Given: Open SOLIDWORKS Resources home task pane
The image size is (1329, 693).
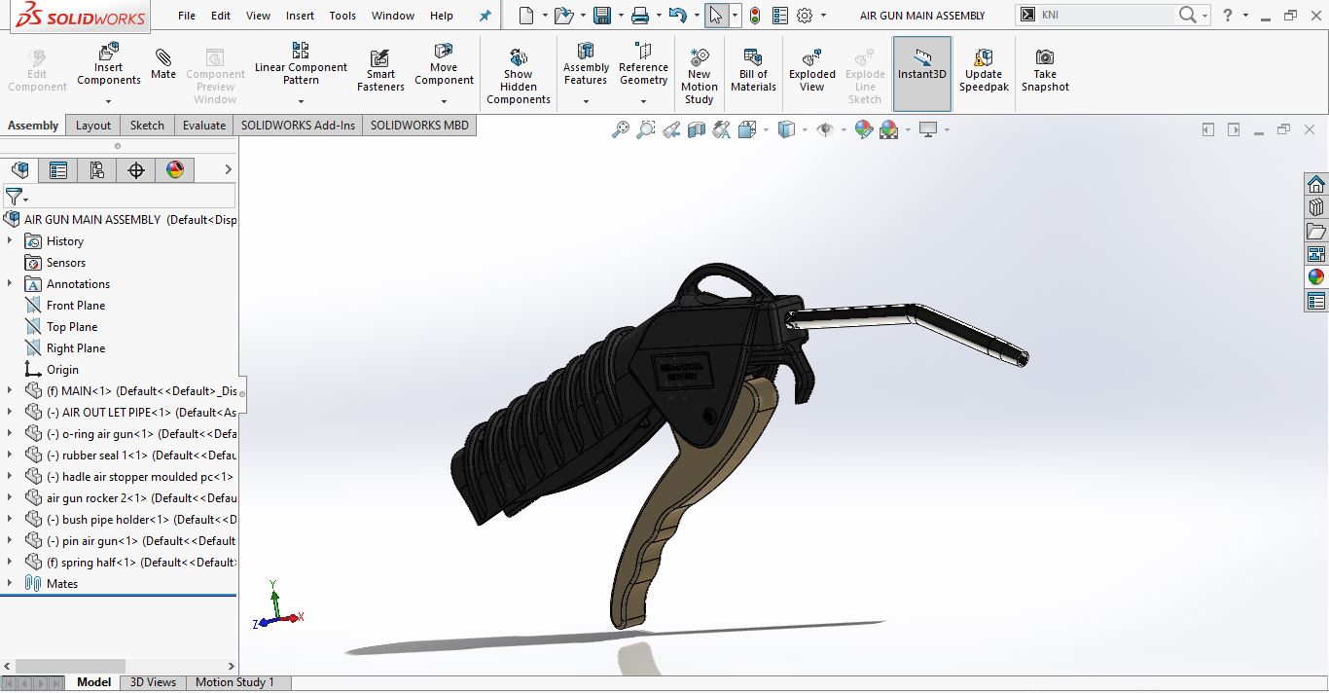Looking at the screenshot, I should [1316, 185].
